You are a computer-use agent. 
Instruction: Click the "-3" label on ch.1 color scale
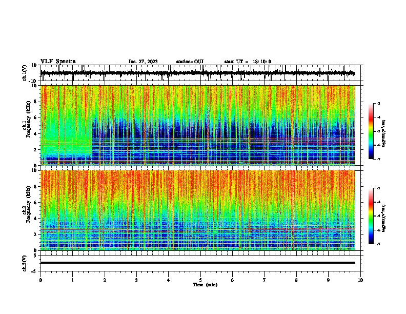pos(378,103)
